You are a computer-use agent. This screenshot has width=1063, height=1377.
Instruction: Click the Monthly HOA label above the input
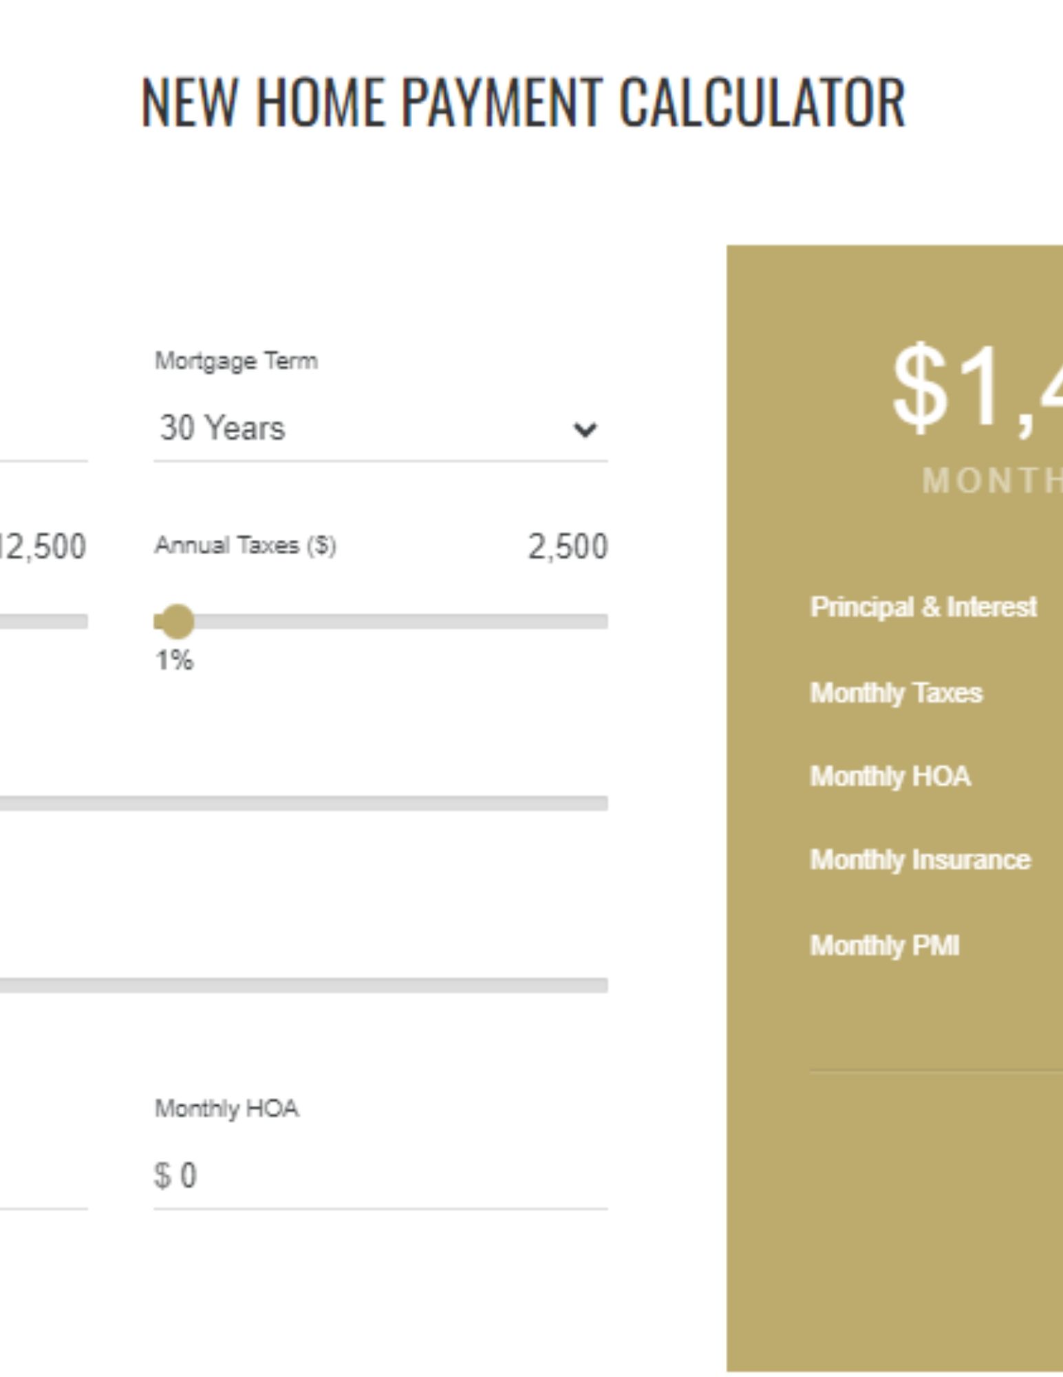(226, 1108)
